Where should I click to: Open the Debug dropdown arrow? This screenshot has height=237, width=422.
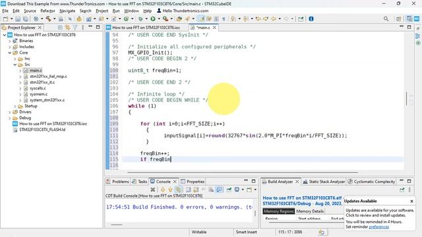tap(146, 19)
